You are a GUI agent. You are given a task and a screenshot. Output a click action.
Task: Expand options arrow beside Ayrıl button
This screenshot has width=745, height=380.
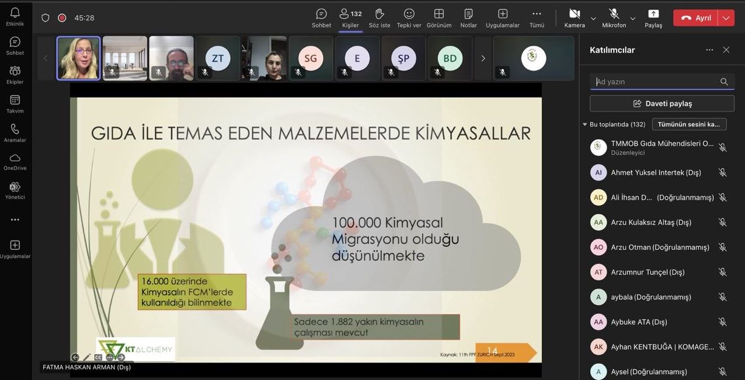pos(726,18)
